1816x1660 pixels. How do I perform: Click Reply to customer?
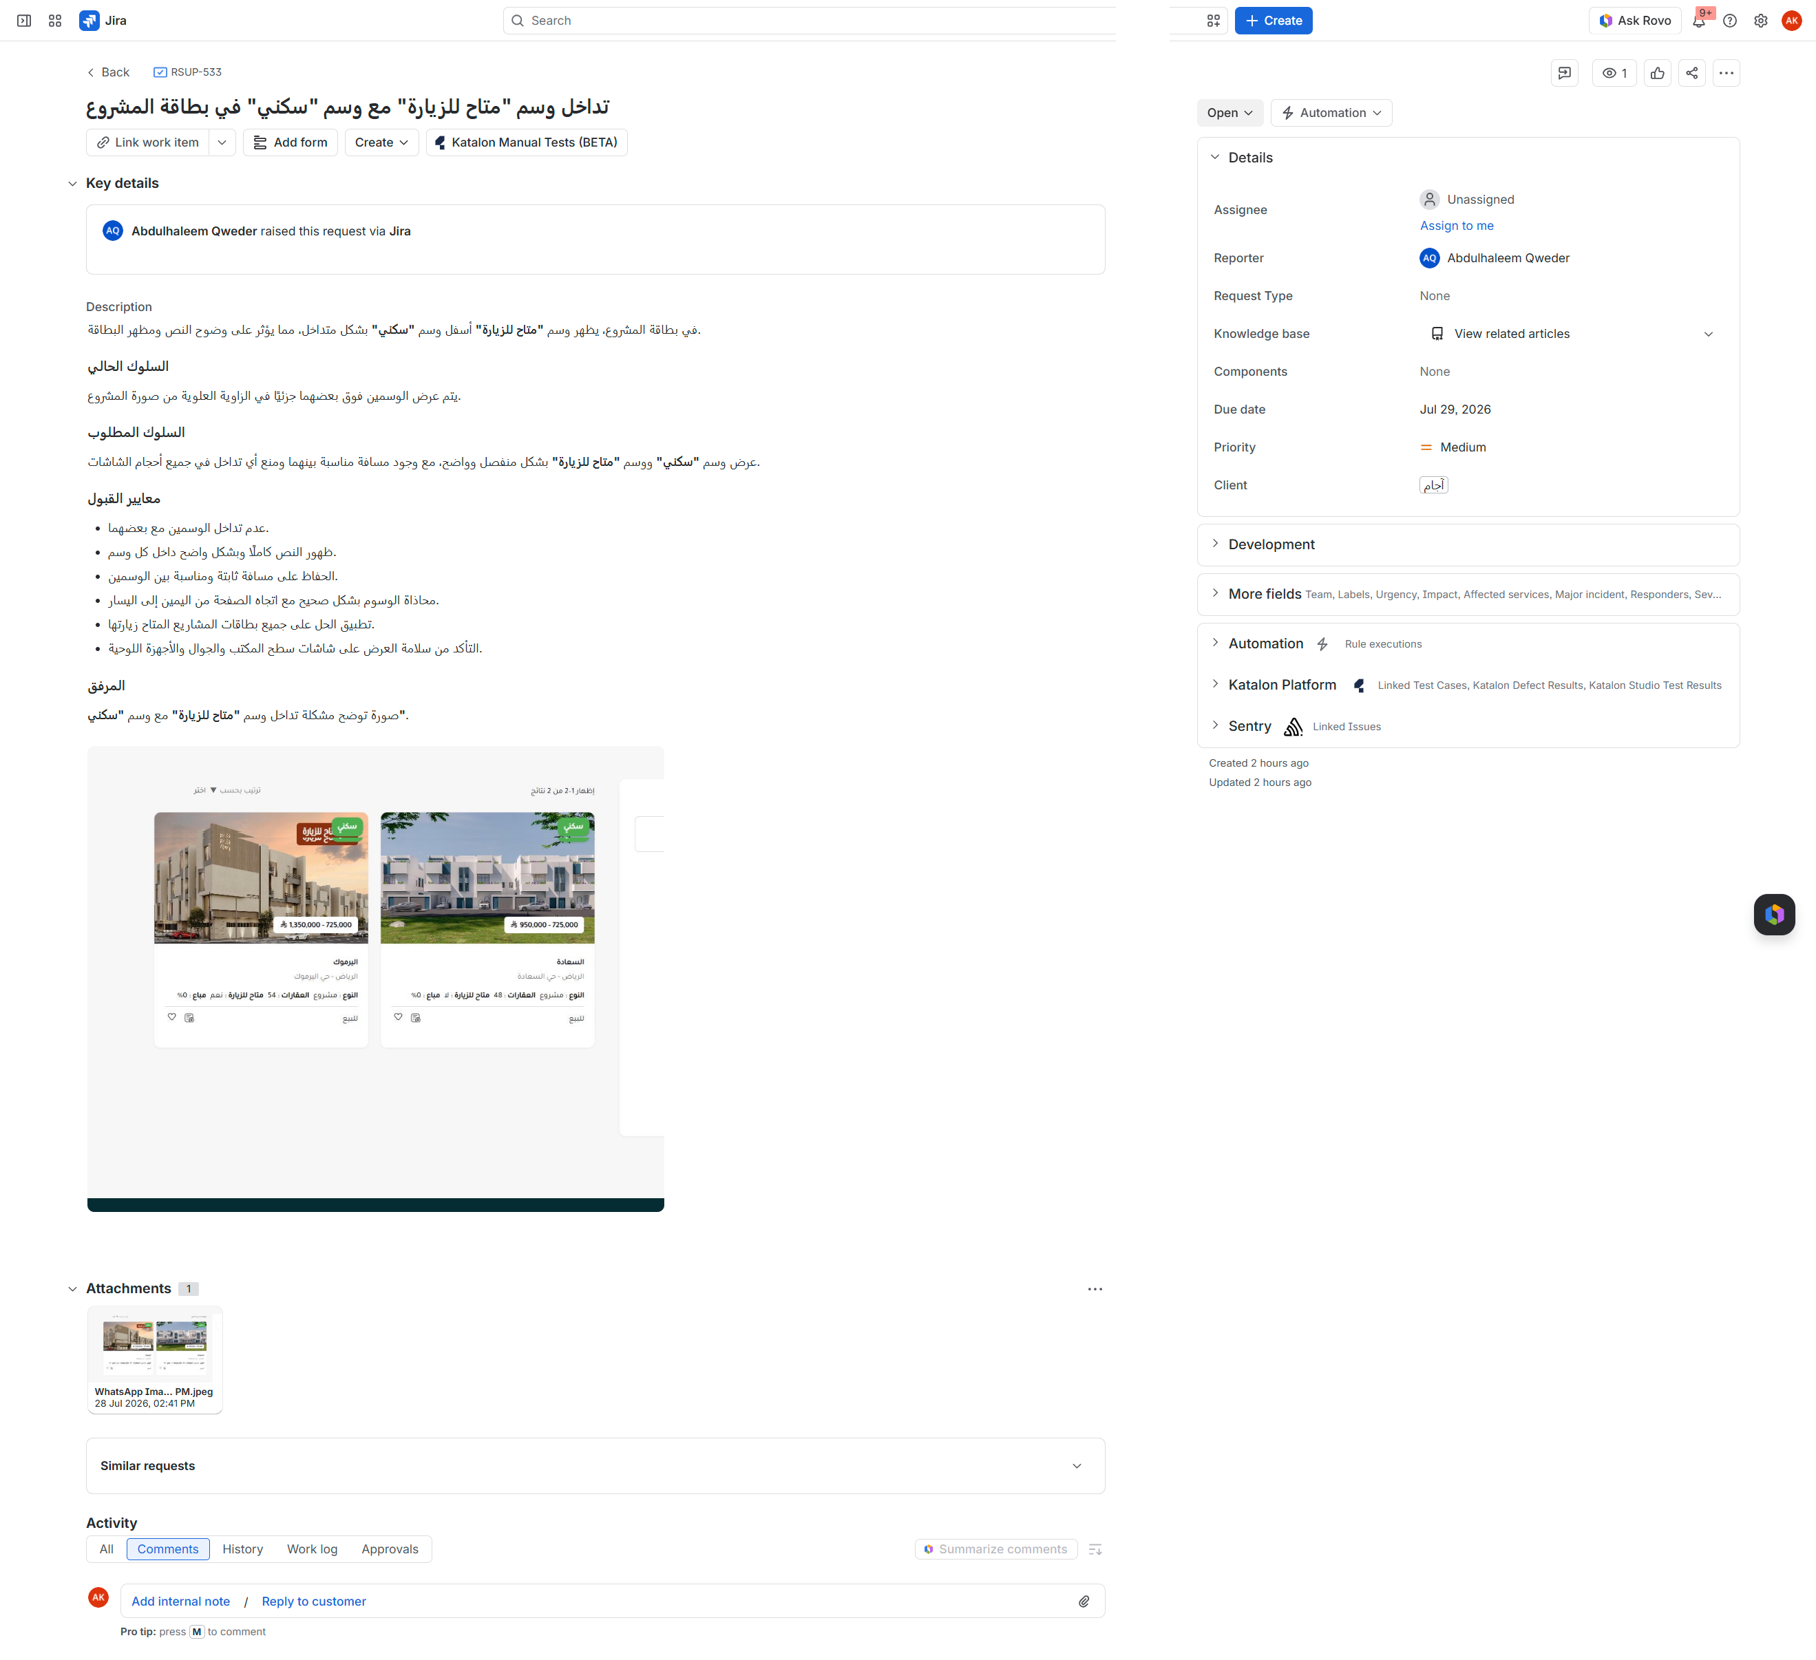click(x=313, y=1602)
